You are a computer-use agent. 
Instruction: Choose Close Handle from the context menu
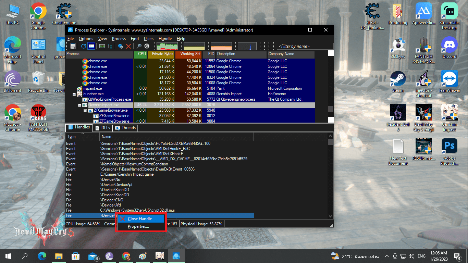pyautogui.click(x=141, y=219)
